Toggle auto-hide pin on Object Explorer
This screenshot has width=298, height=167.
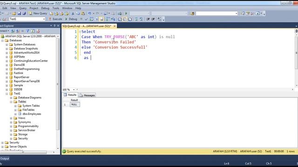(x=54, y=26)
